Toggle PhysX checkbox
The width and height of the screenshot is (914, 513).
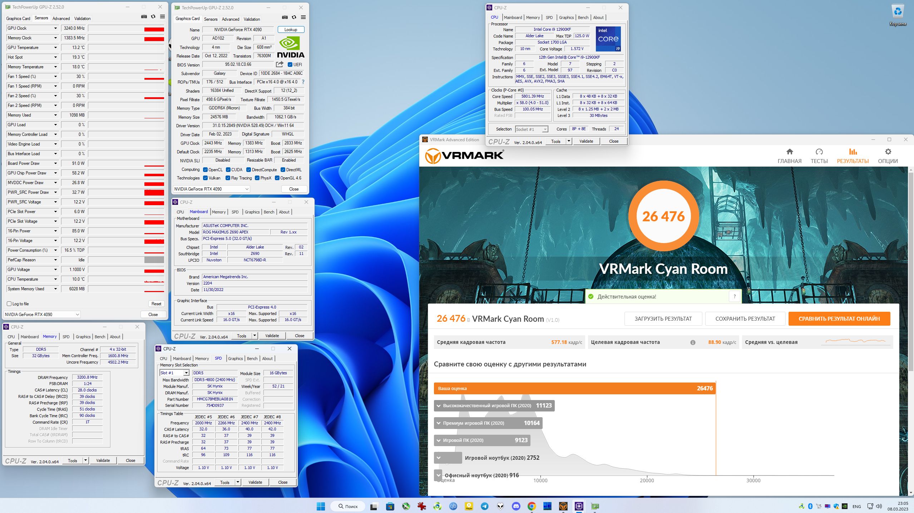click(x=257, y=178)
